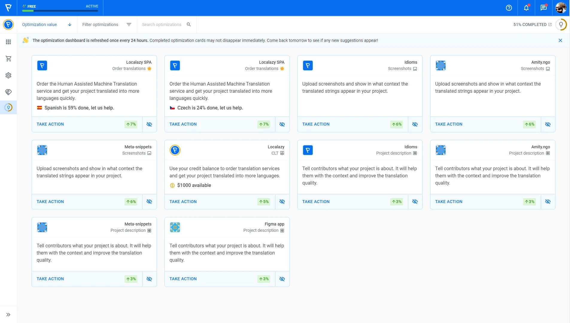Hide the Spanish Order translations card
Viewport: 570px width, 323px height.
(149, 124)
